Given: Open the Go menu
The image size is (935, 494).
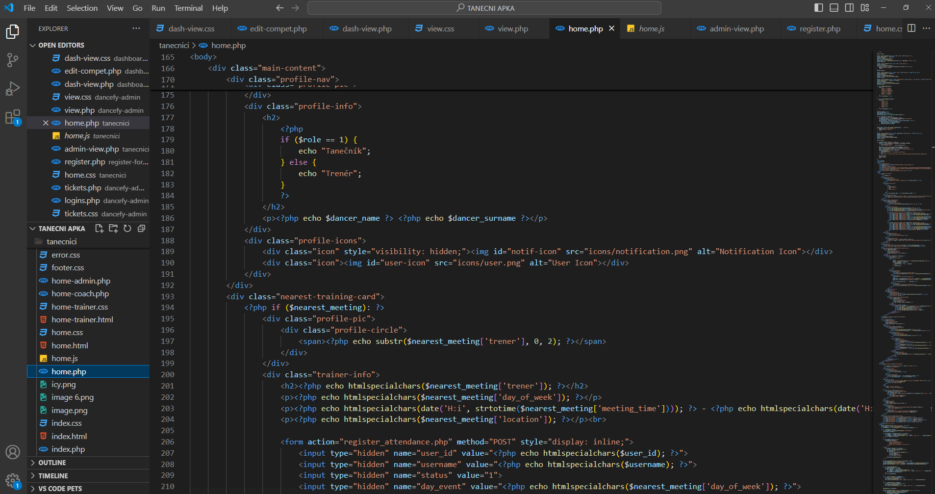Looking at the screenshot, I should (x=137, y=8).
